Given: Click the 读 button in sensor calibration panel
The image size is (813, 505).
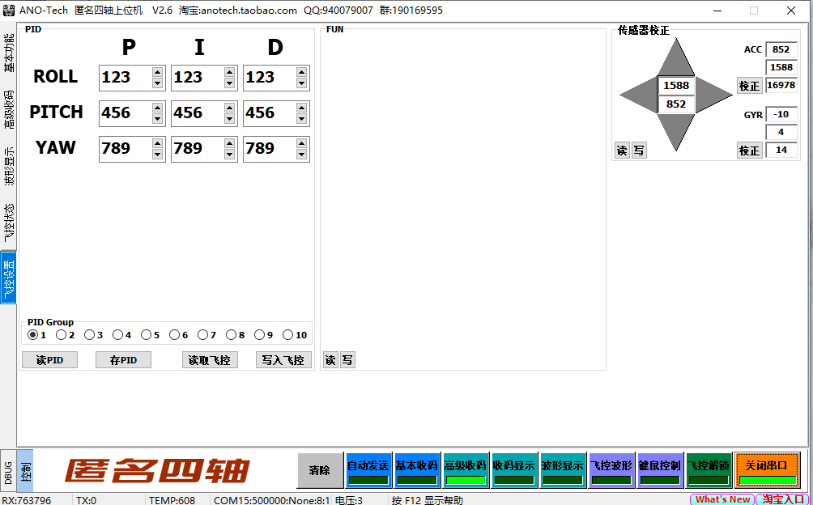Looking at the screenshot, I should point(622,151).
